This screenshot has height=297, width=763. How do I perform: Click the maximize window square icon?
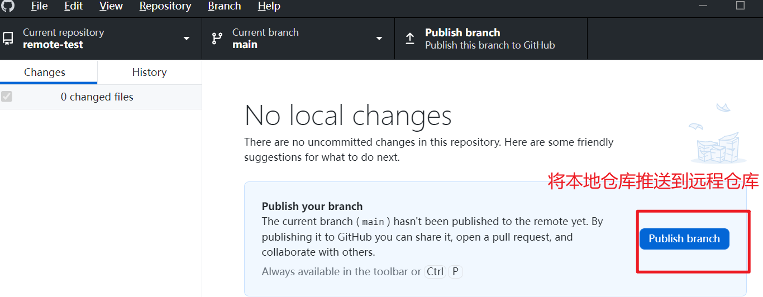741,6
